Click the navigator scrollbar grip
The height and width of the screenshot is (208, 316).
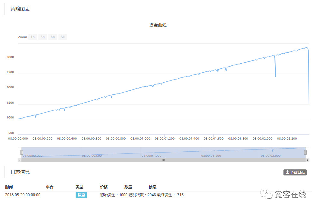coord(164,160)
